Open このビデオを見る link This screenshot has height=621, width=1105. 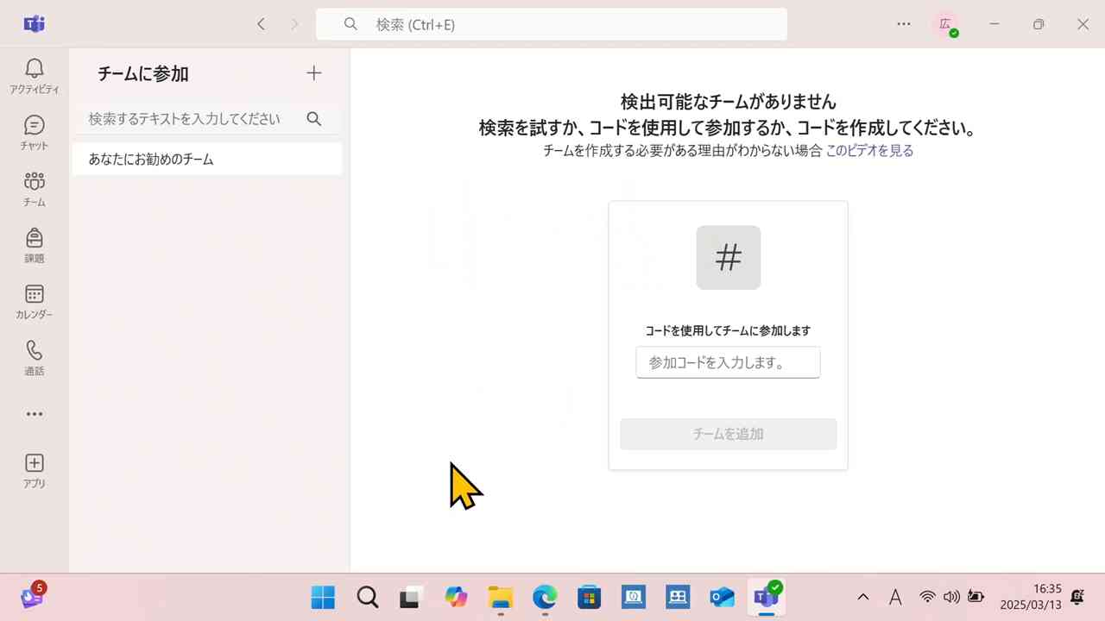(x=869, y=150)
